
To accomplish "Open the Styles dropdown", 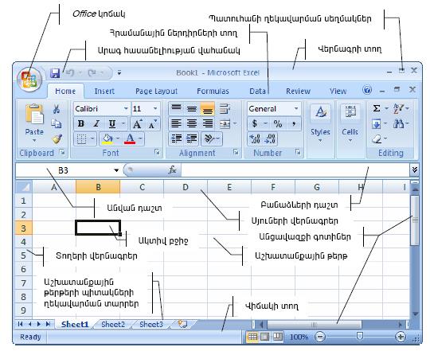I will coord(320,123).
